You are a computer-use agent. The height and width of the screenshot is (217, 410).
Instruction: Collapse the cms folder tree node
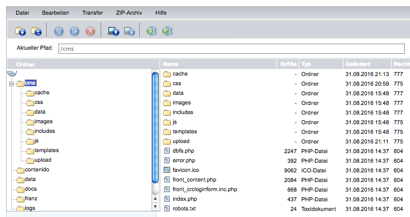coord(11,83)
